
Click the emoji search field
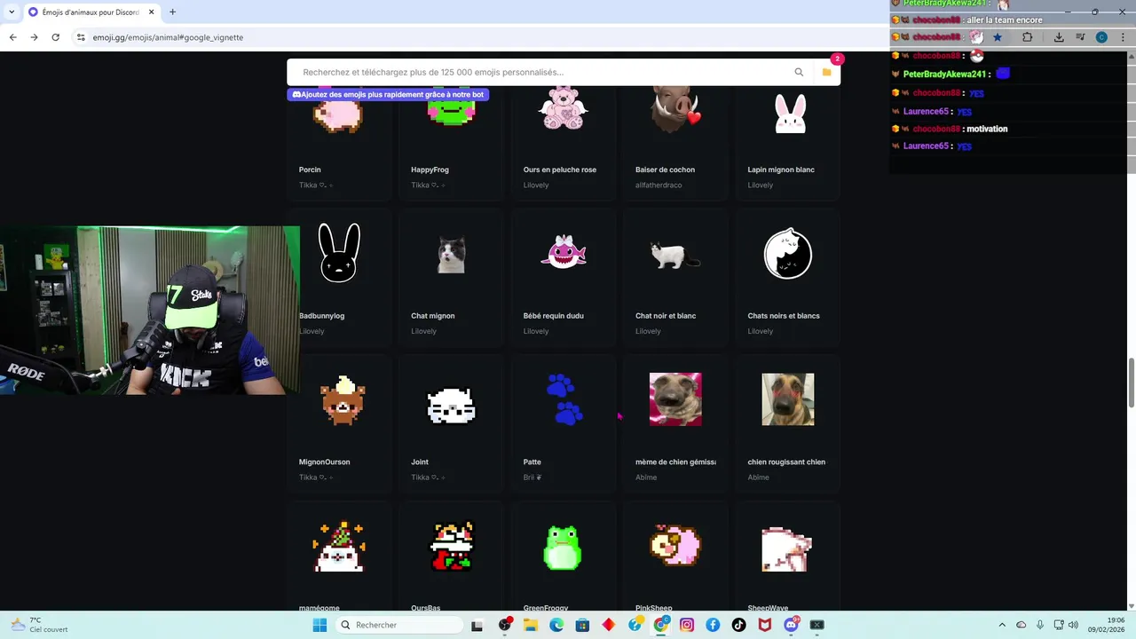click(541, 72)
